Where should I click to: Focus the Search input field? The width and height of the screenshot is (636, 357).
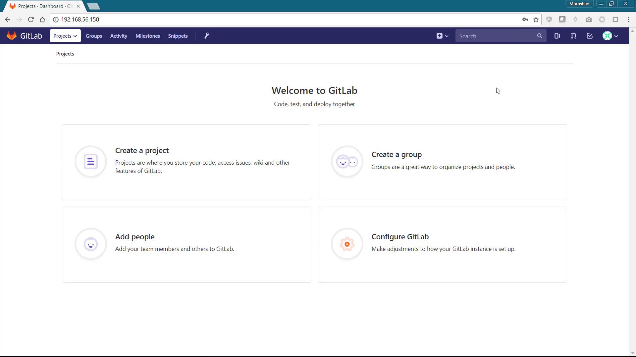click(x=495, y=36)
